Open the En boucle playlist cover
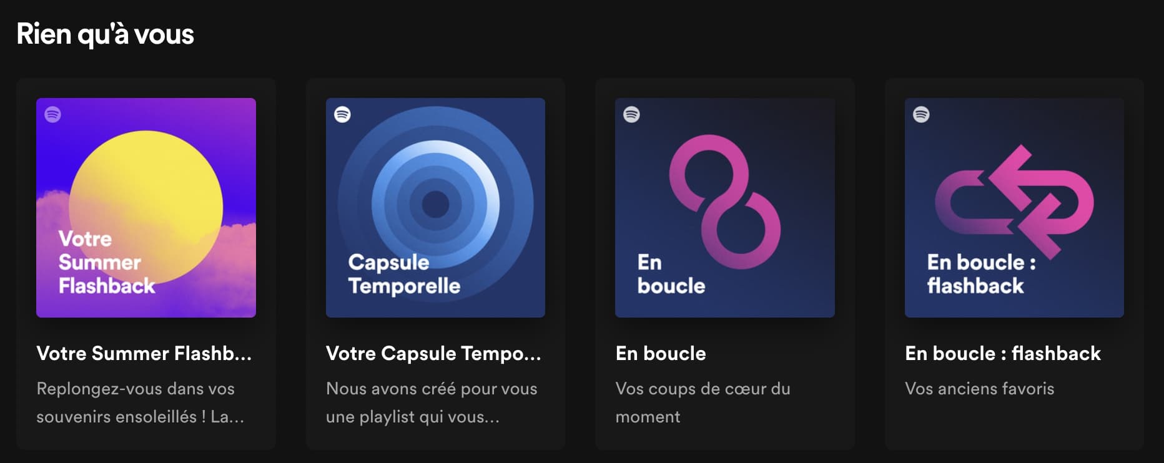The width and height of the screenshot is (1164, 463). tap(725, 208)
